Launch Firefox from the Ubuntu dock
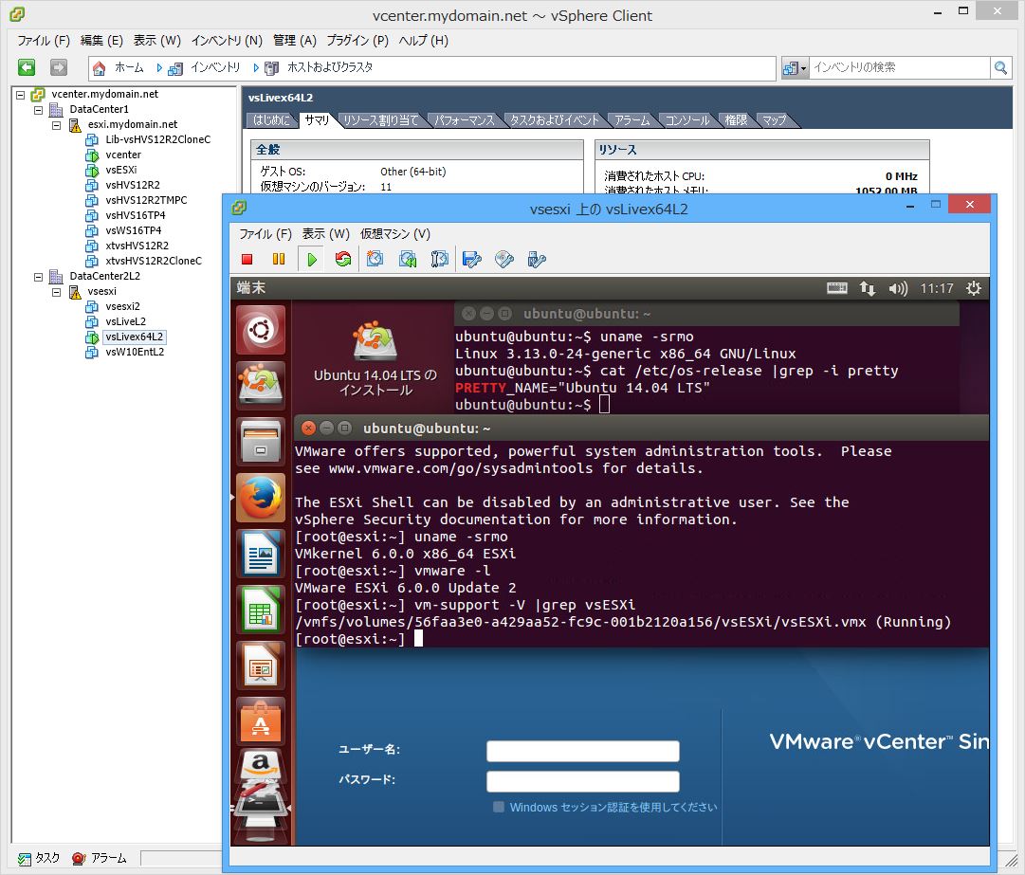1025x875 pixels. coord(261,498)
